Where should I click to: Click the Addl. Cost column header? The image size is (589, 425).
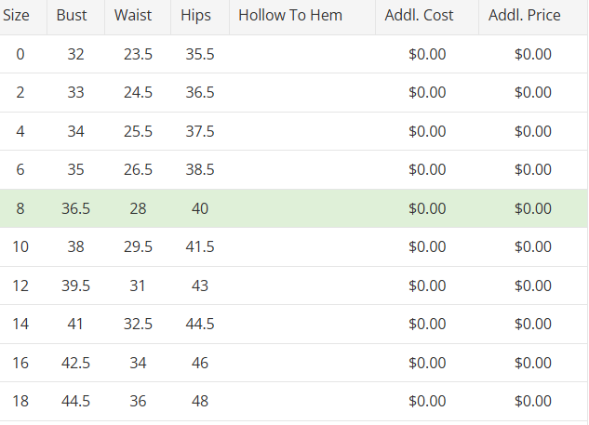pyautogui.click(x=420, y=16)
